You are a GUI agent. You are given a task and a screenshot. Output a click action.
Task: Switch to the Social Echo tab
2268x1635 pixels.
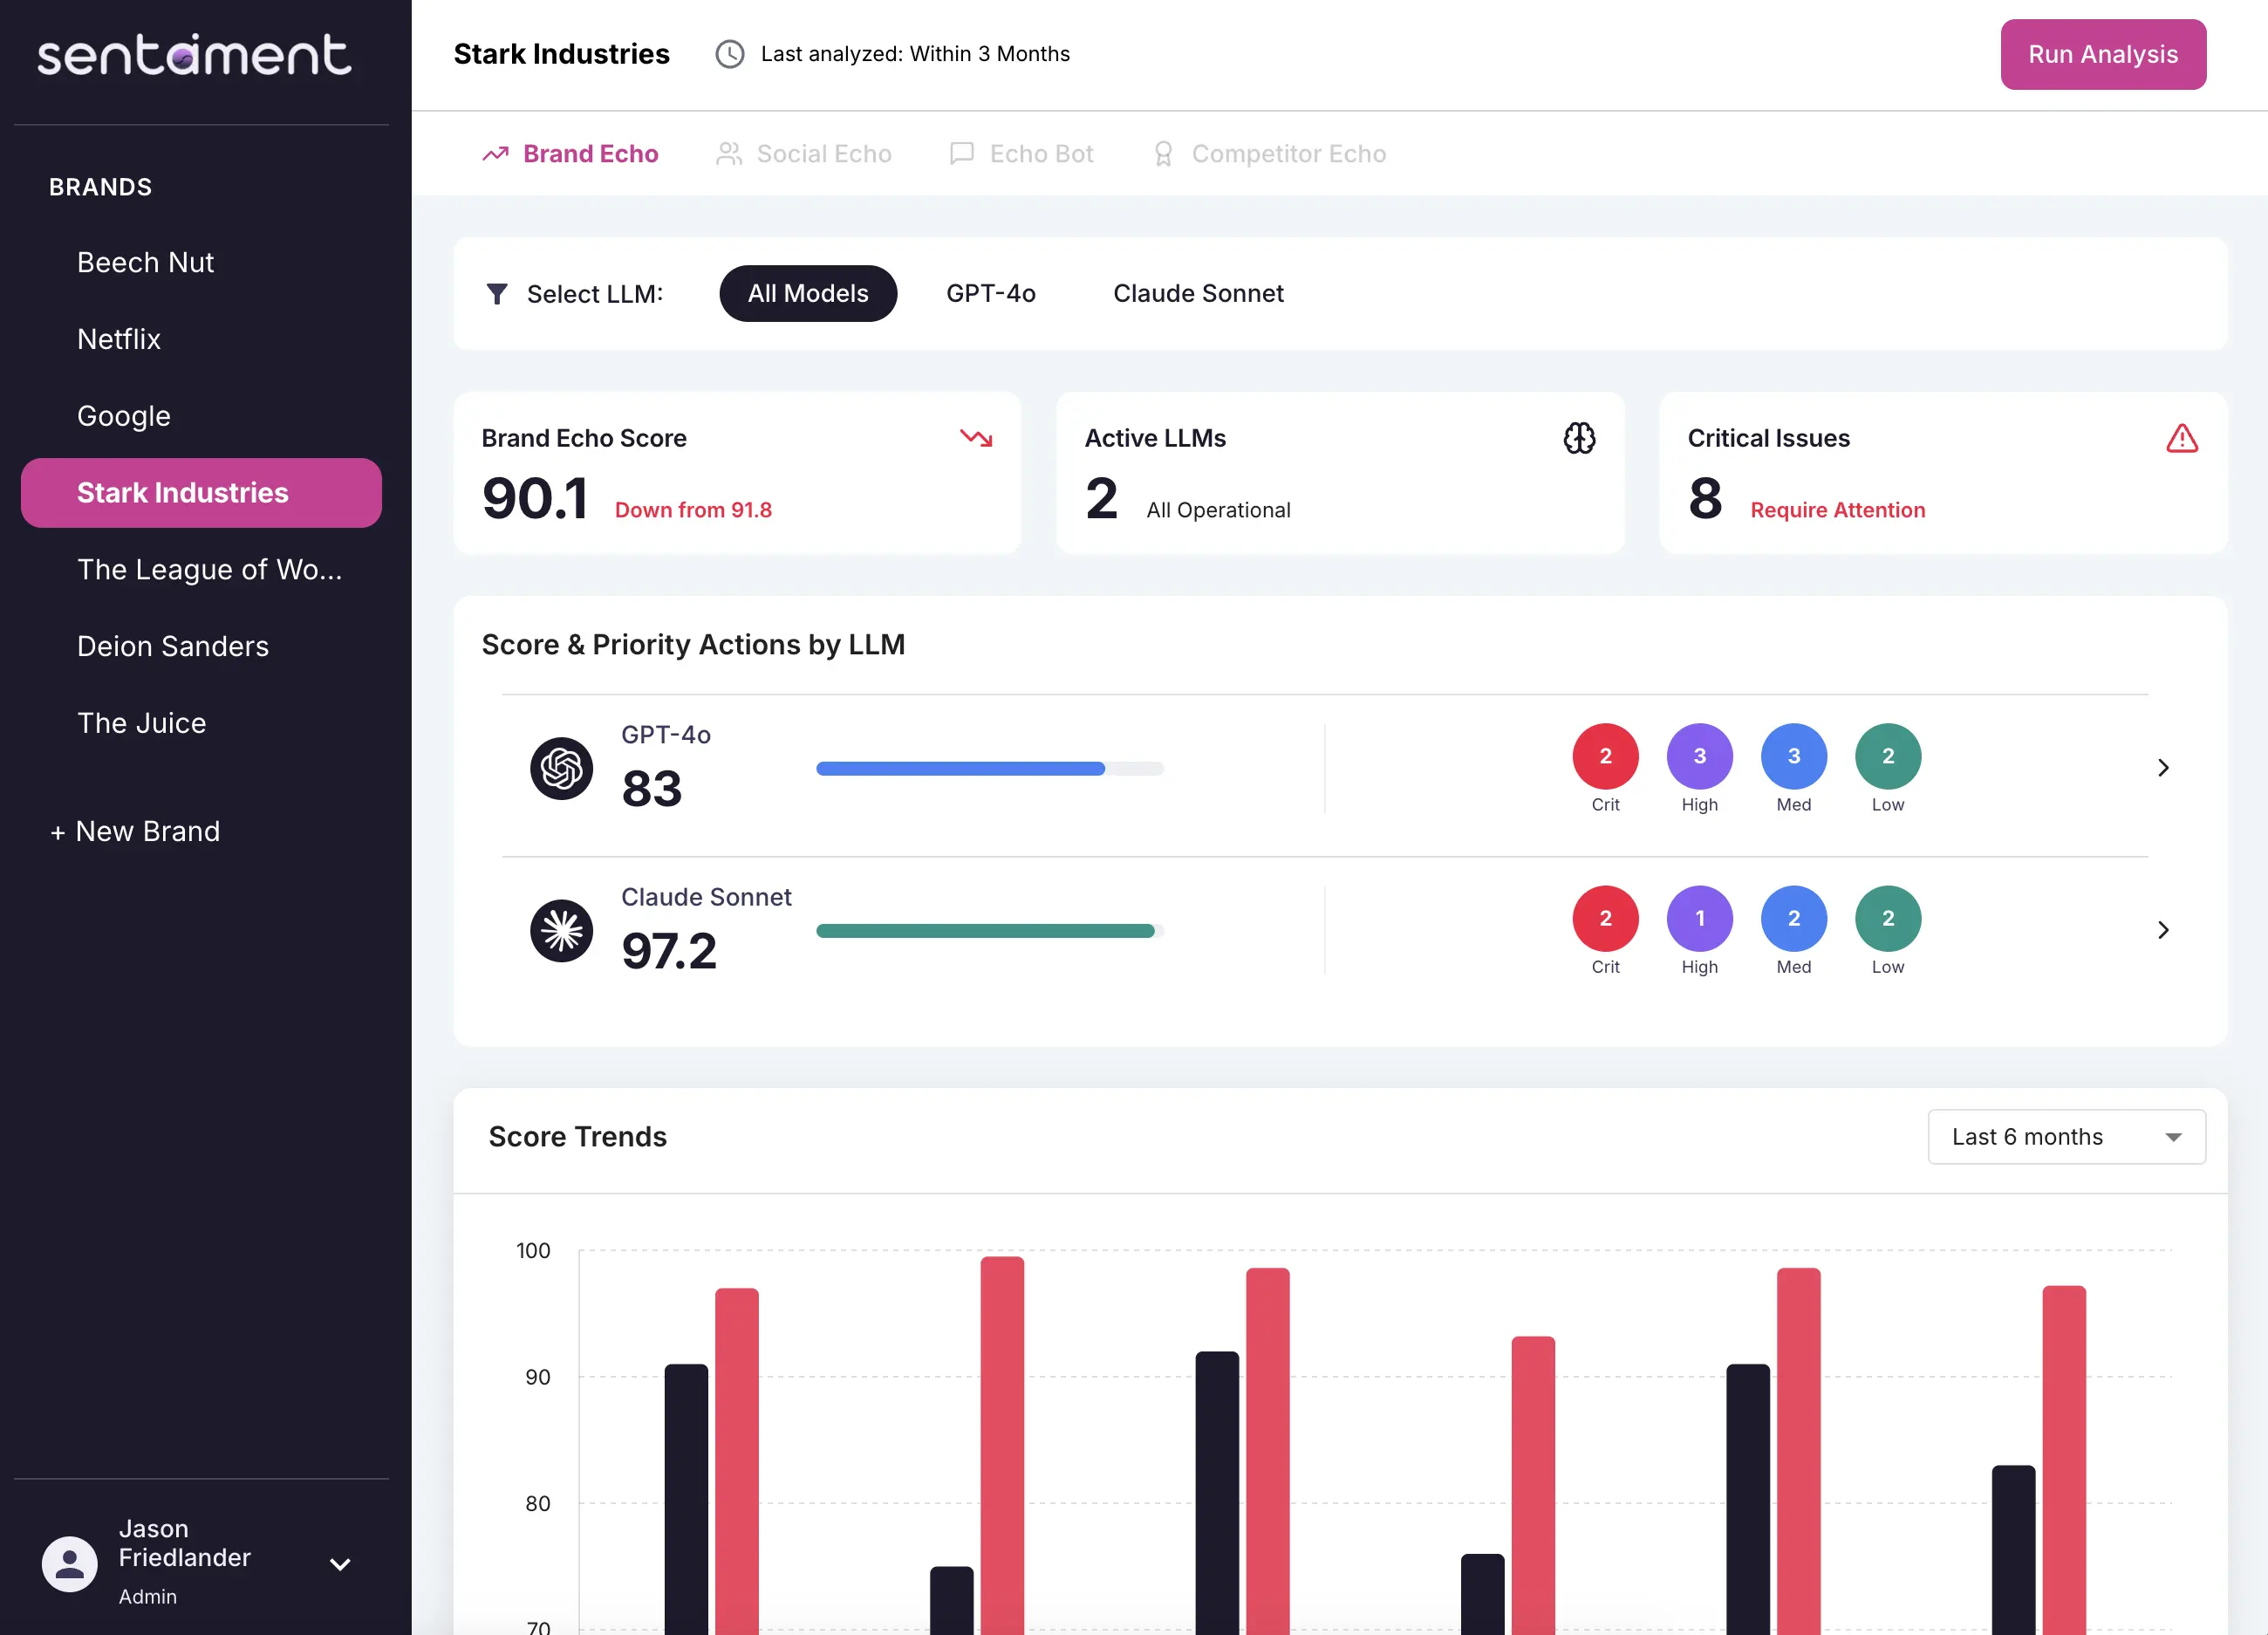[803, 154]
